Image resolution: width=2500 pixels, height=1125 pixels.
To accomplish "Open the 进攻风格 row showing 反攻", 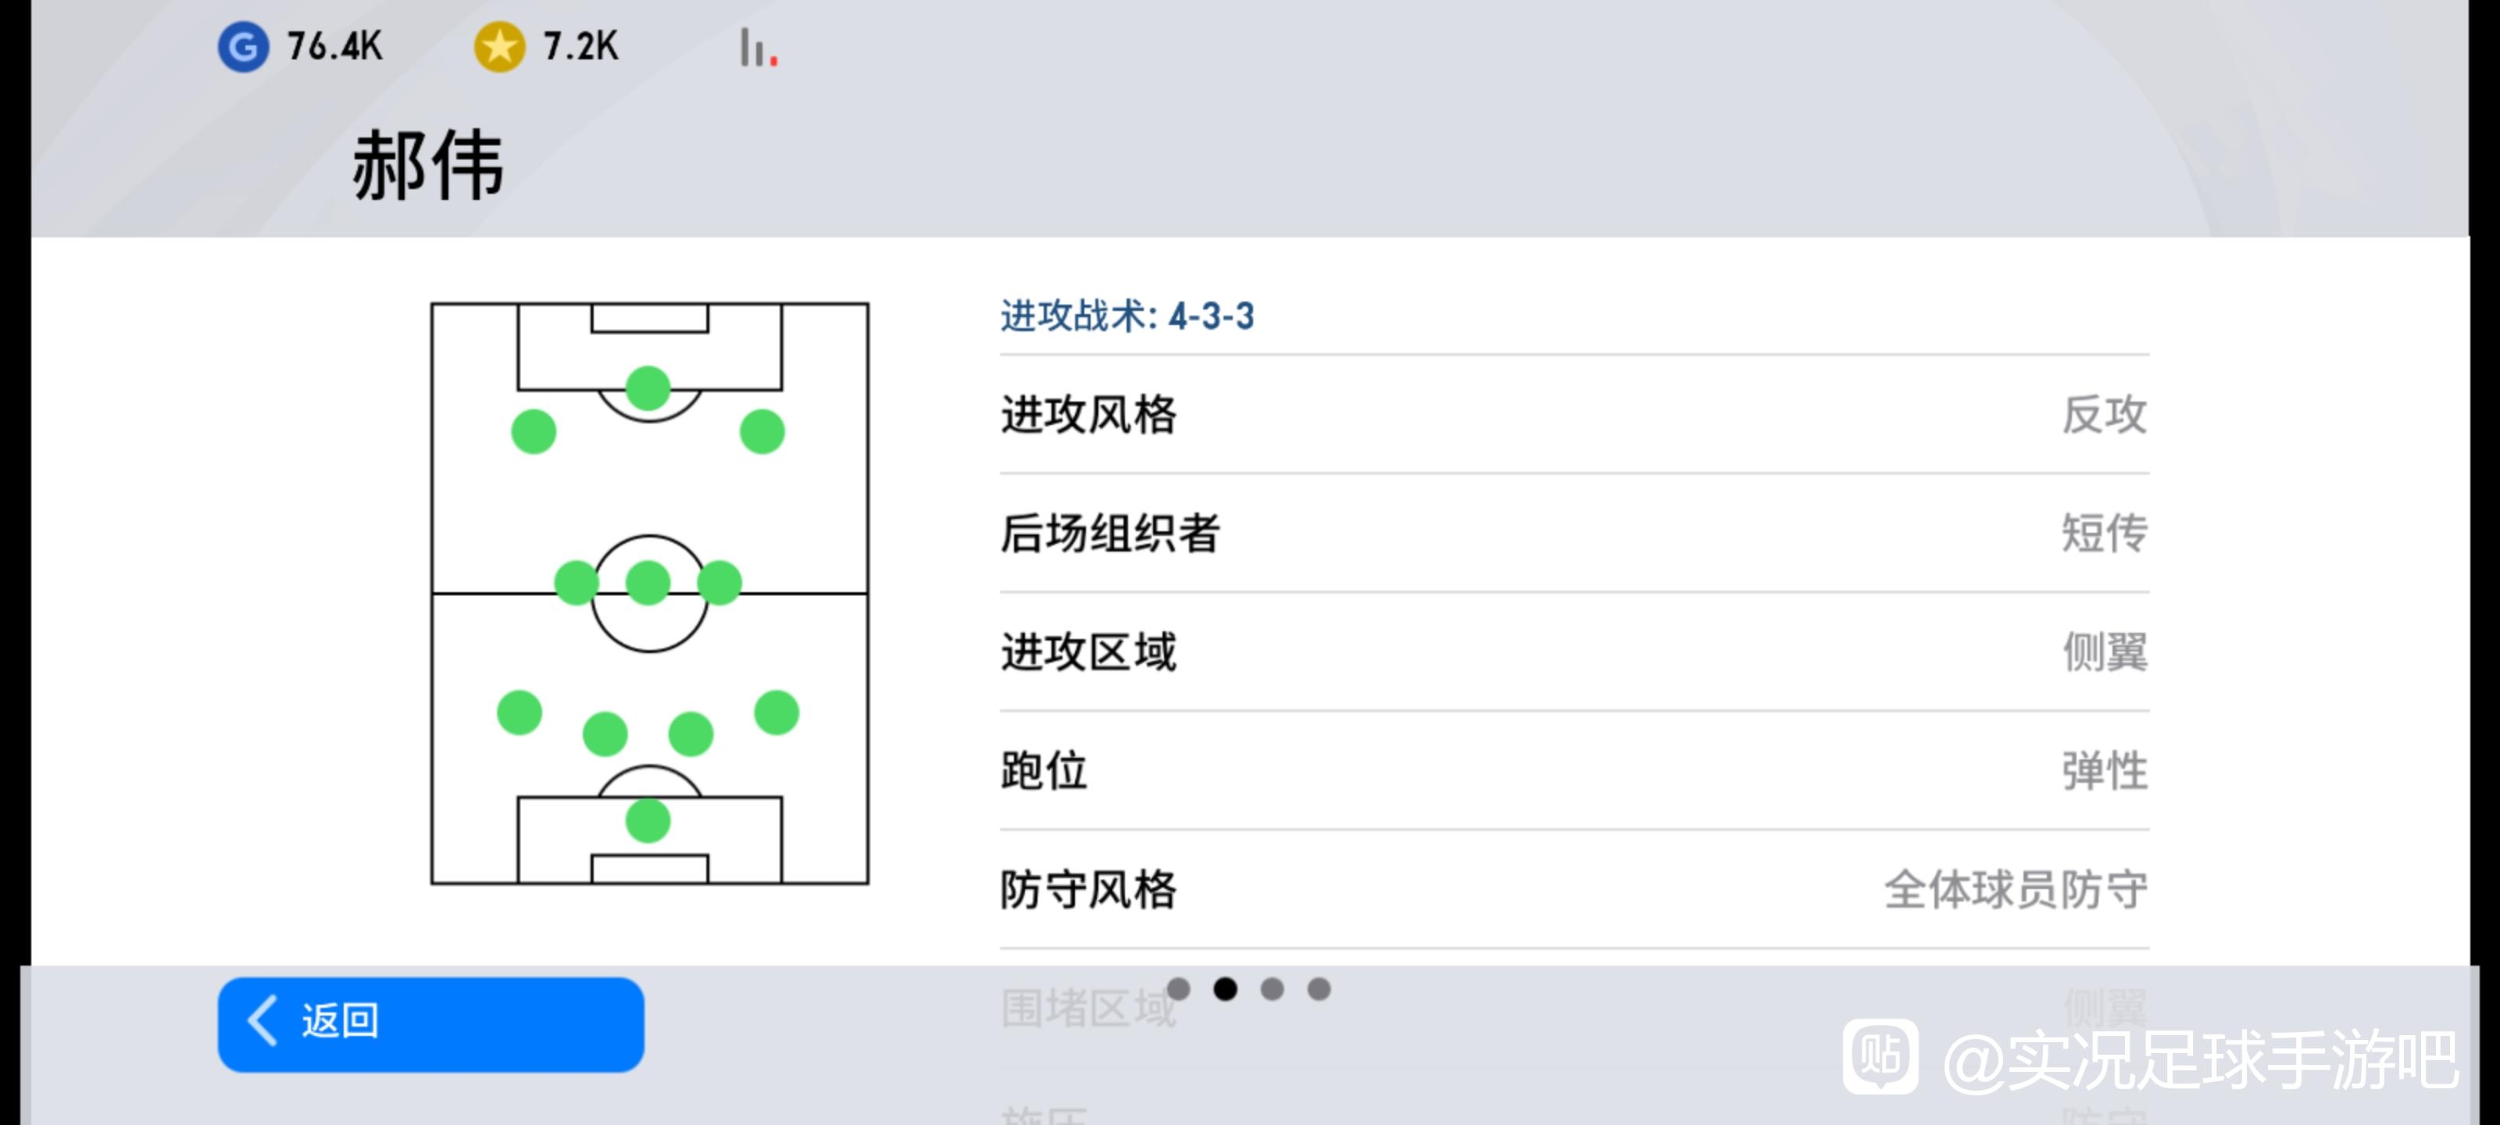I will [x=1574, y=415].
